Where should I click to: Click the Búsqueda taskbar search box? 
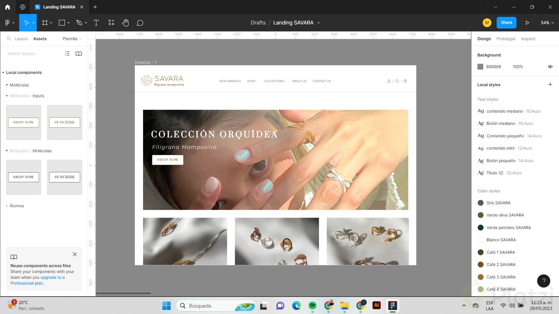pos(215,306)
